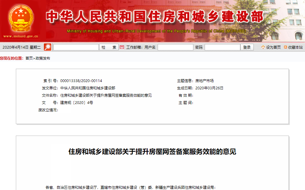Screen dimensions: 305x190
Task: Select file name value in metadata box
Action: coord(106,95)
